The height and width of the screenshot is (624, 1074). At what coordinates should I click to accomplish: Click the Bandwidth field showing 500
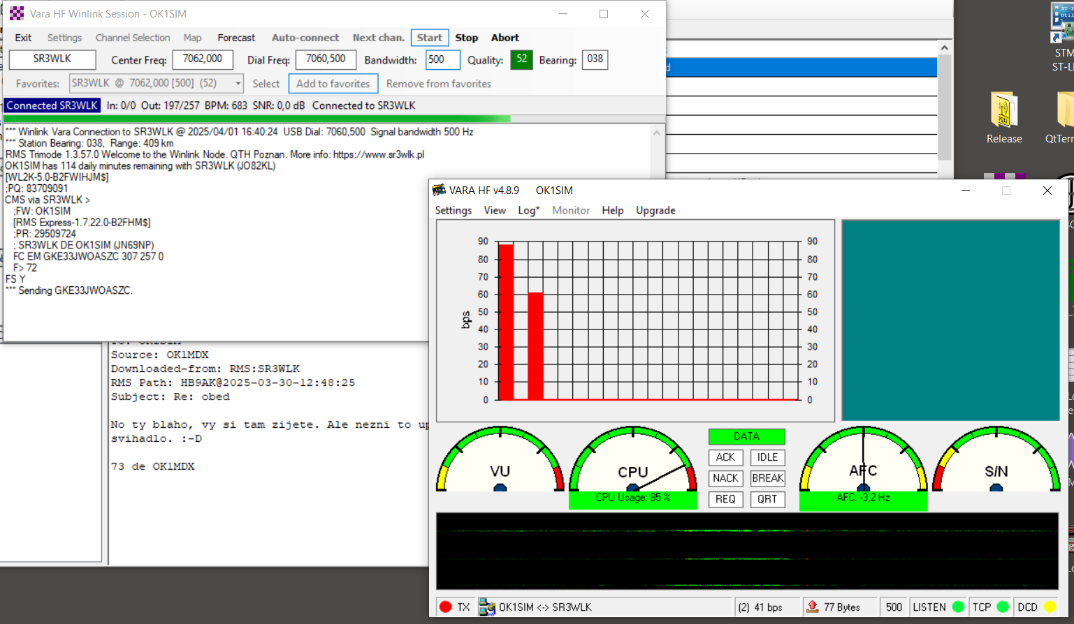pyautogui.click(x=443, y=59)
